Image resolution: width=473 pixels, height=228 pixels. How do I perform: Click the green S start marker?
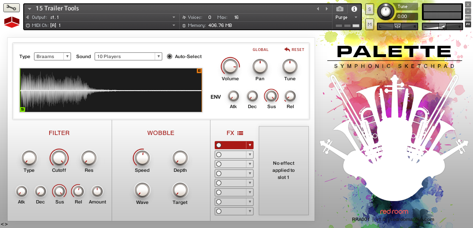[22, 110]
